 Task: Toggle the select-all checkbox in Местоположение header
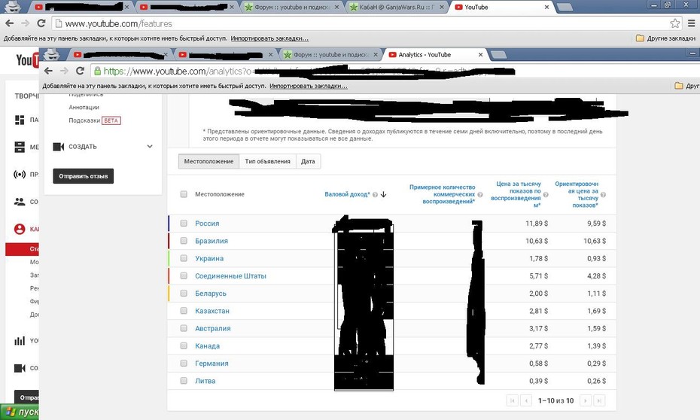184,194
